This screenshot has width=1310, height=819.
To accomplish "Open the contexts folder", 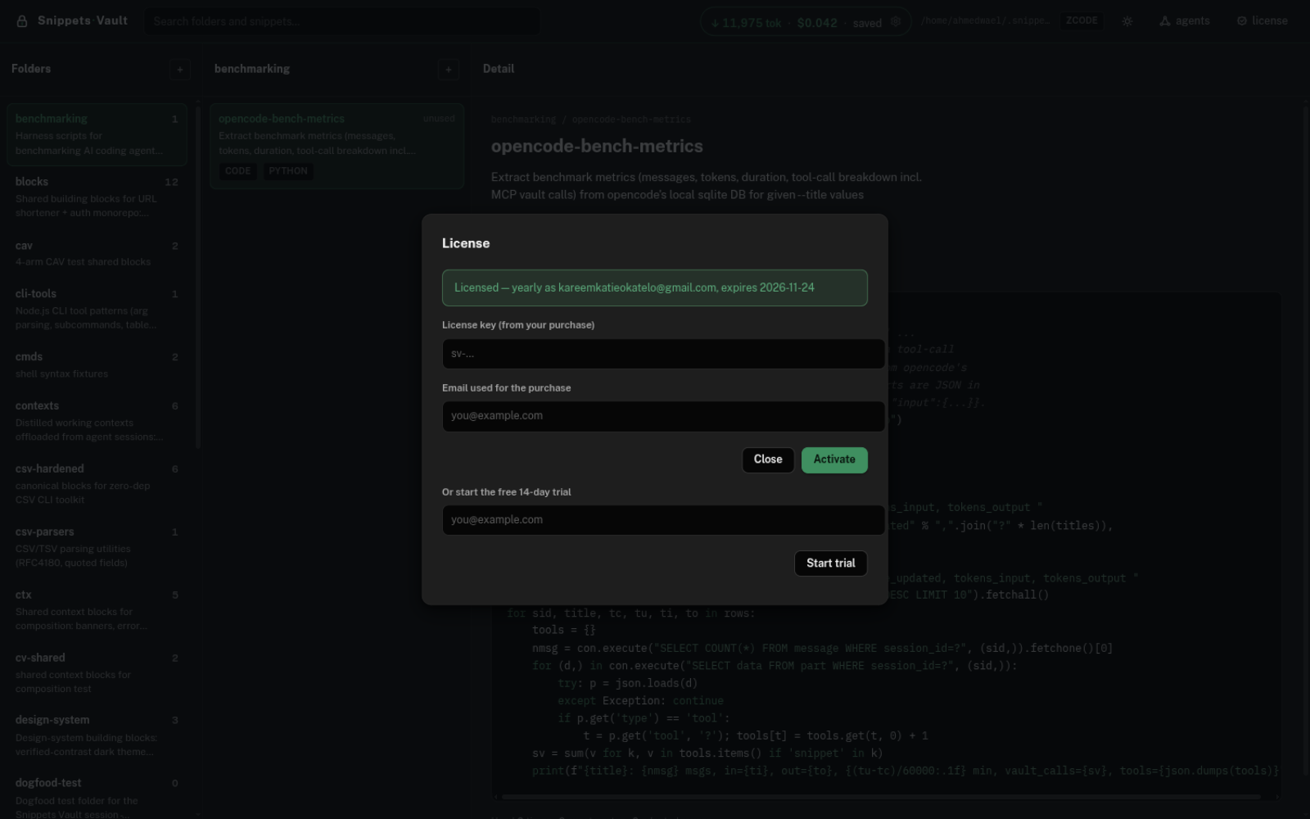I will pyautogui.click(x=97, y=421).
